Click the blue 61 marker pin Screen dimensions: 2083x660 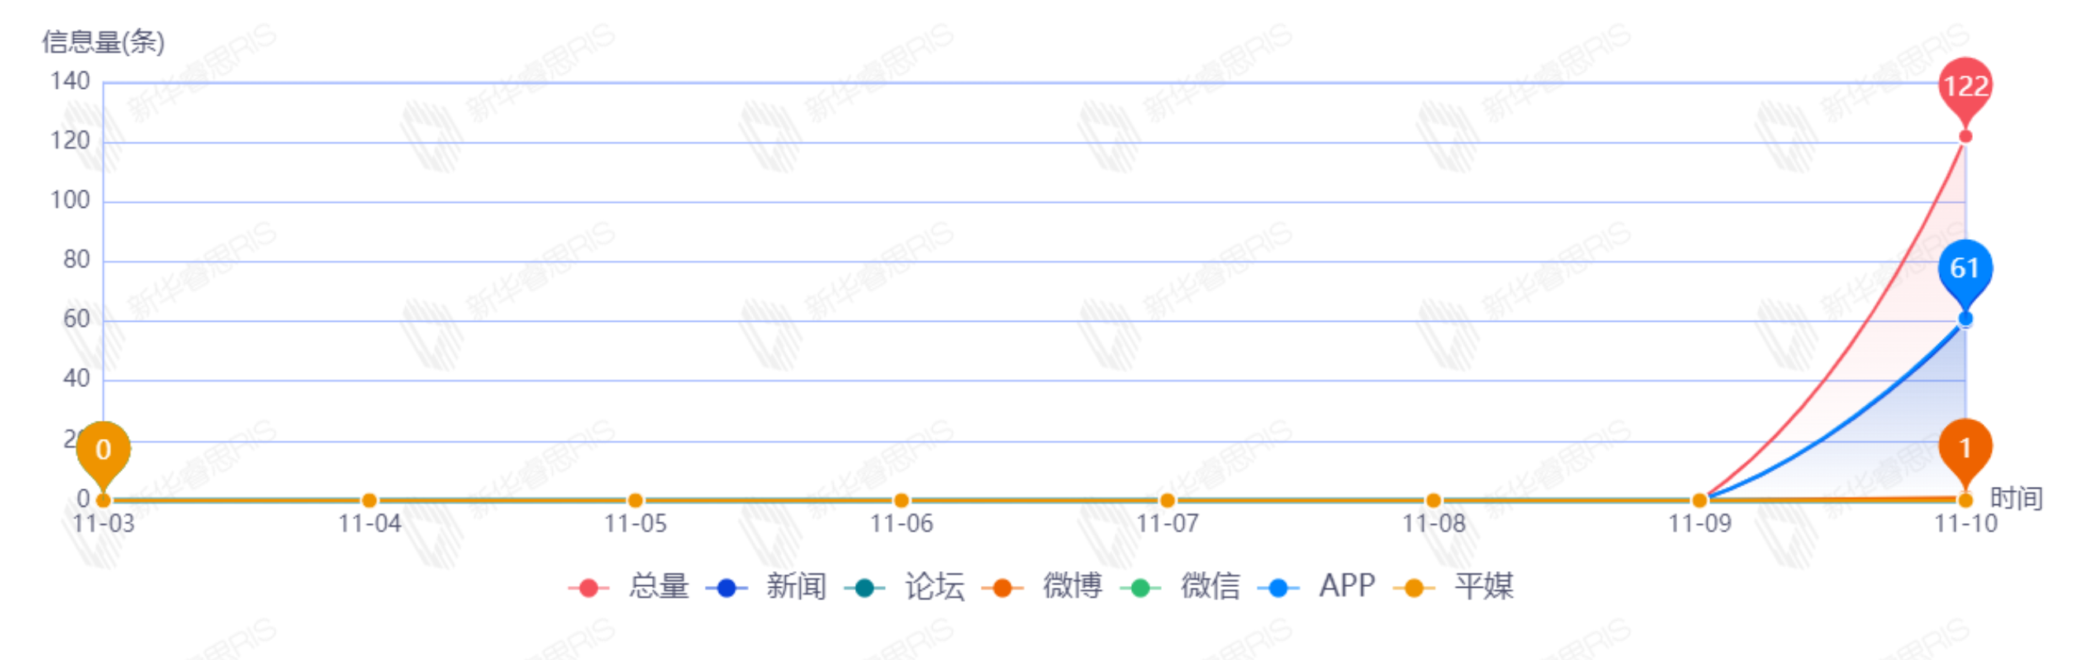tap(1965, 269)
